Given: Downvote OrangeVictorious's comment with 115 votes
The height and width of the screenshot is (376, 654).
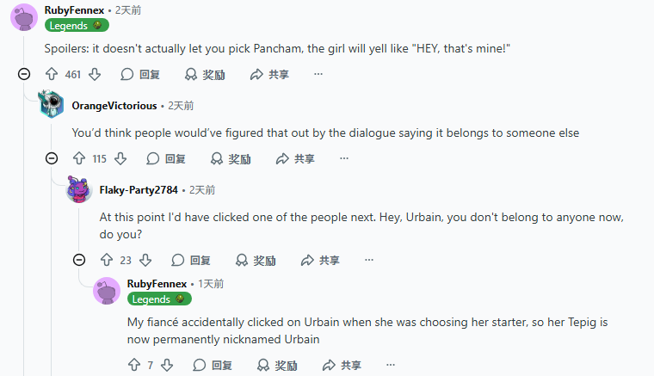Looking at the screenshot, I should coord(120,159).
